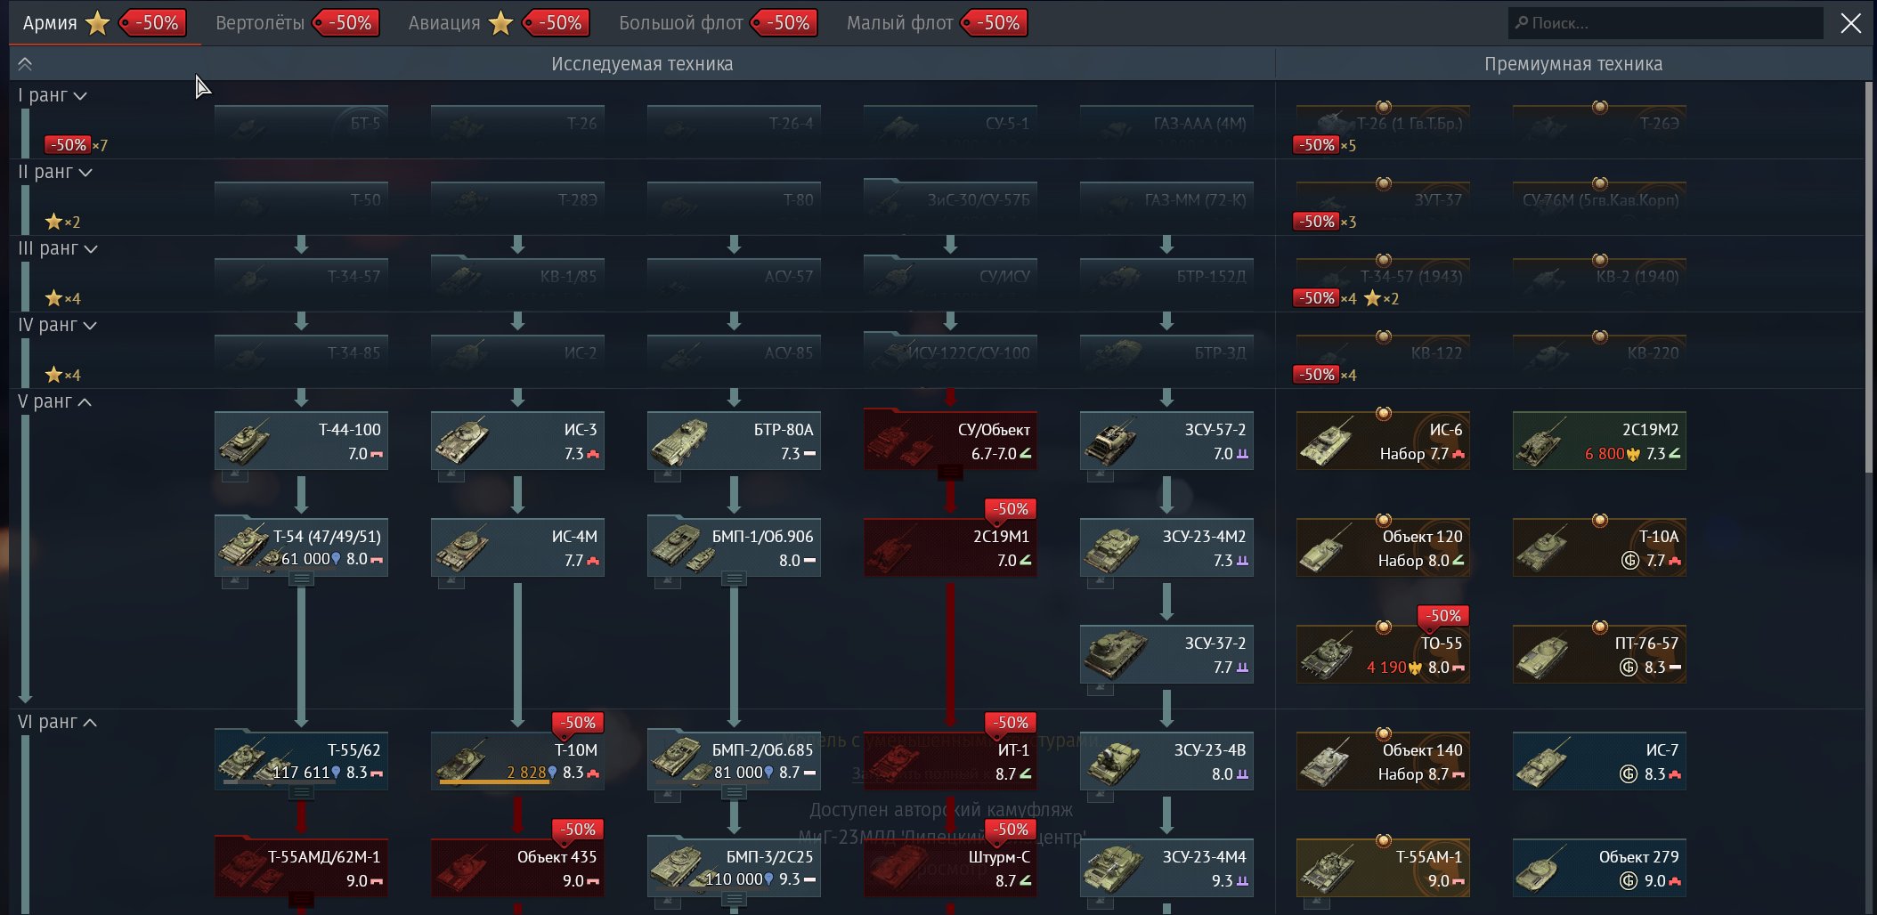The height and width of the screenshot is (915, 1877).
Task: Click the Поиск search field
Action: (1665, 23)
